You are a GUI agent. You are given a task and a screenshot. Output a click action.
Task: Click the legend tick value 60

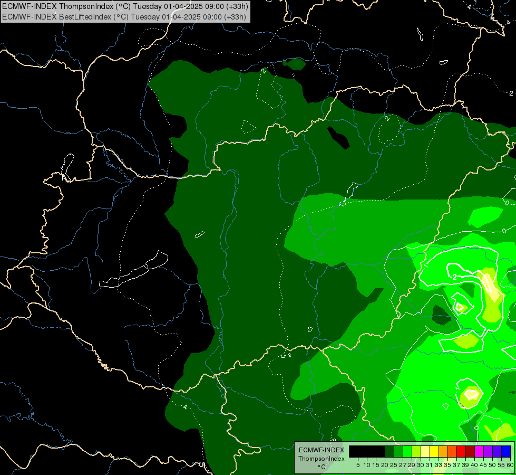click(510, 465)
